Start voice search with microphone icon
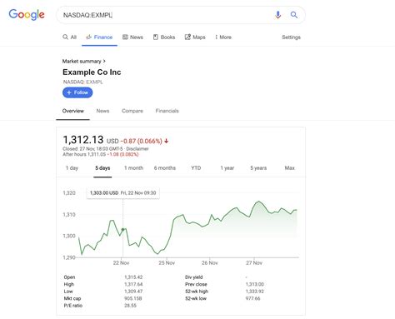 coord(277,15)
